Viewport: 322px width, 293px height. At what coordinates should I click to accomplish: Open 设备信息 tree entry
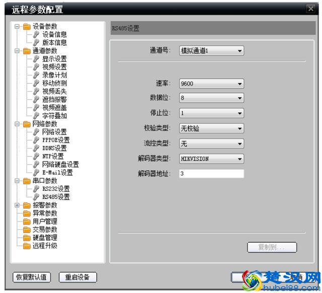point(54,35)
